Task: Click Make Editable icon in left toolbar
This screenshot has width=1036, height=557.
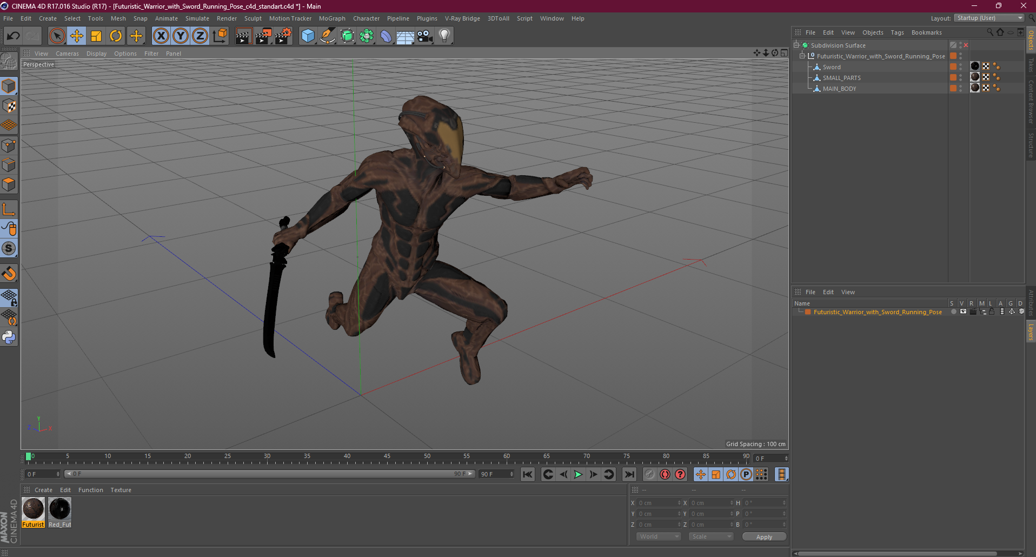Action: tap(9, 62)
